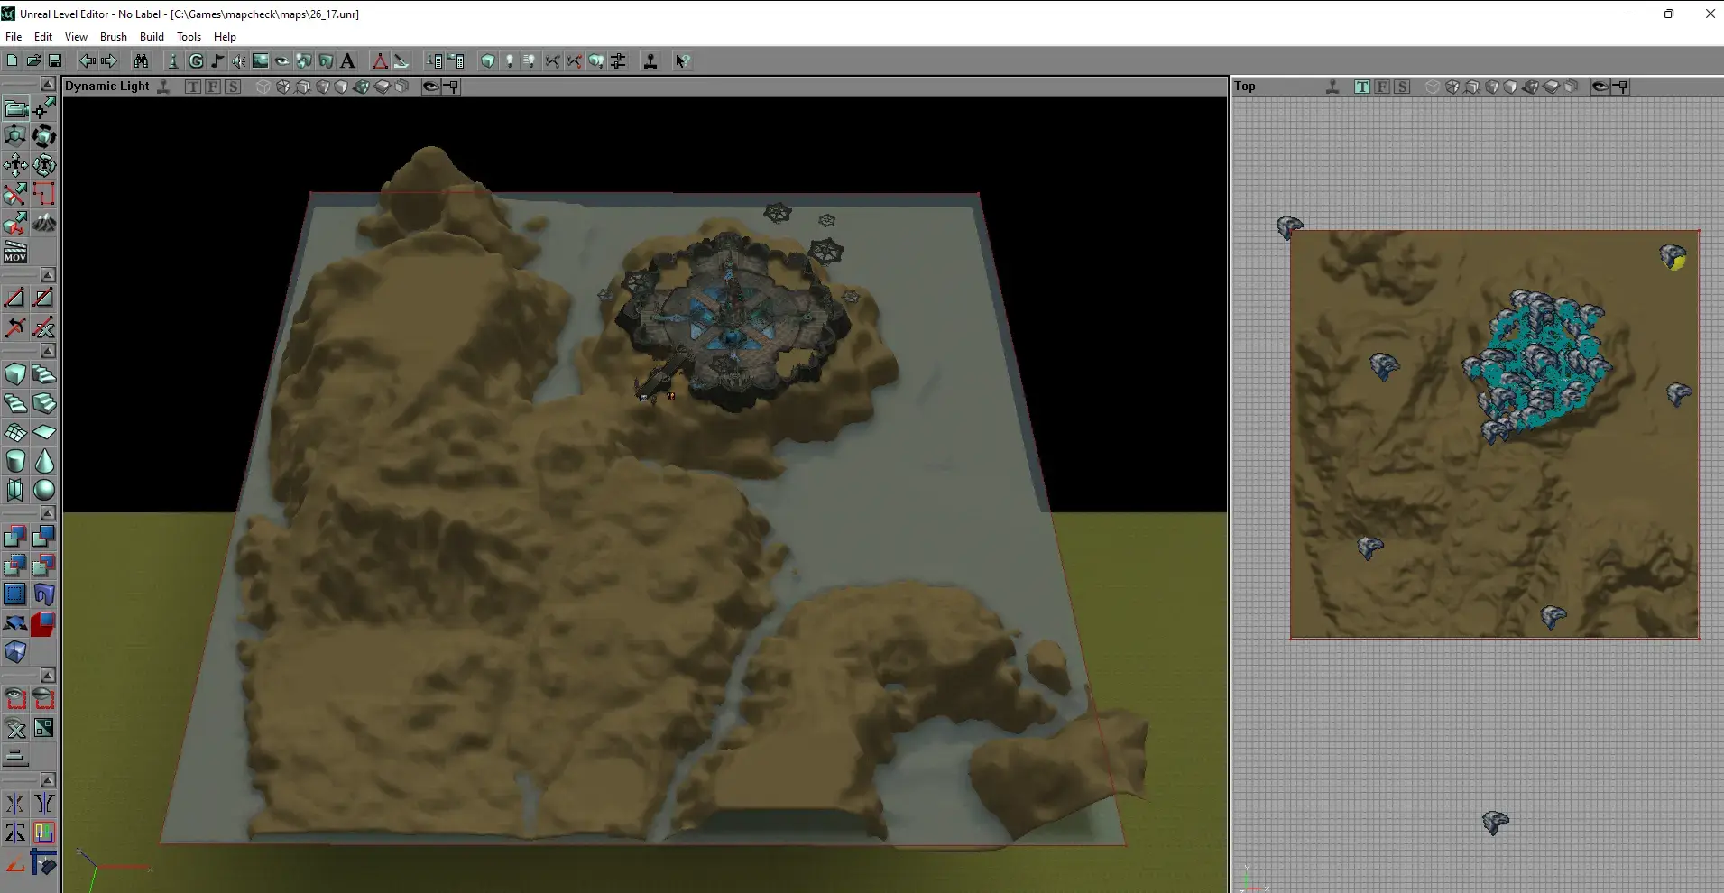The image size is (1724, 893).
Task: Open the File menu
Action: point(14,37)
